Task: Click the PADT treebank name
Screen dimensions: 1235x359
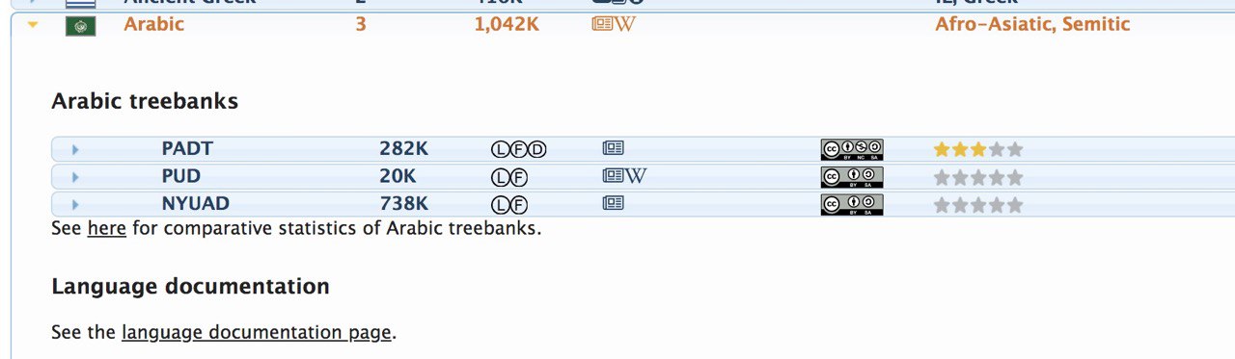Action: point(187,148)
